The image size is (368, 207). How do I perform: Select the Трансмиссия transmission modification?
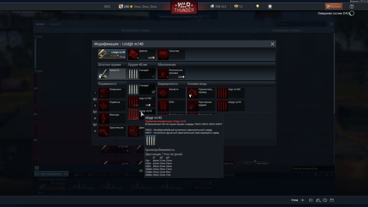pos(112,131)
